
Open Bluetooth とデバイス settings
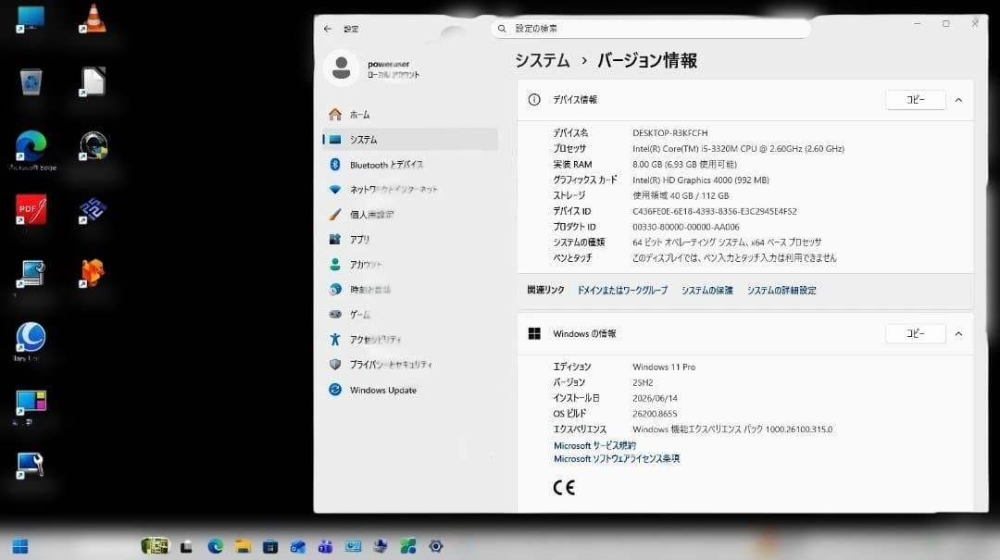(x=410, y=165)
